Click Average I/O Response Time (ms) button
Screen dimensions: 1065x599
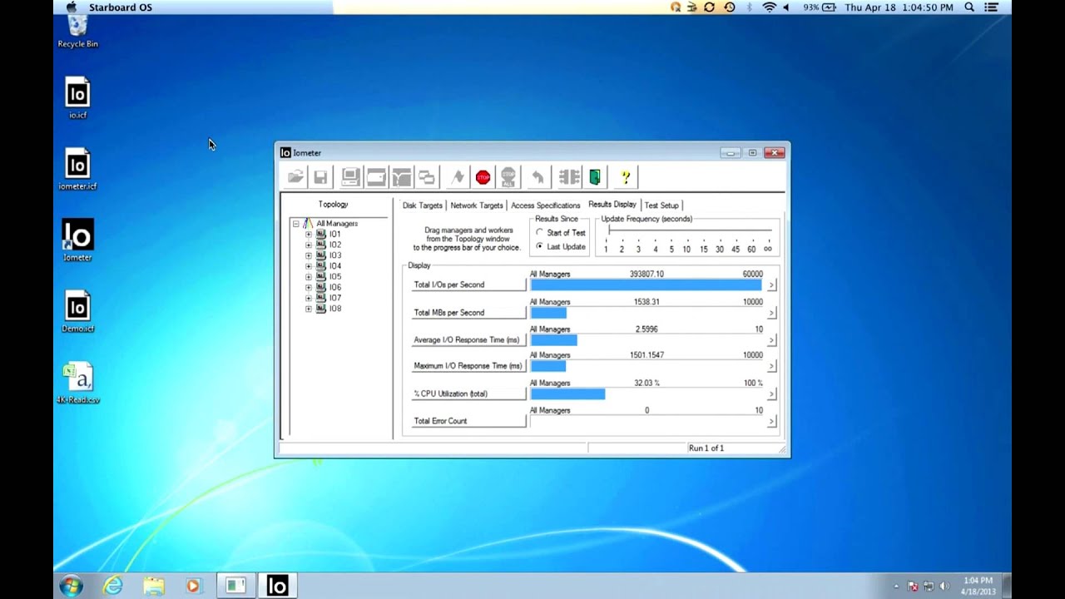(469, 339)
